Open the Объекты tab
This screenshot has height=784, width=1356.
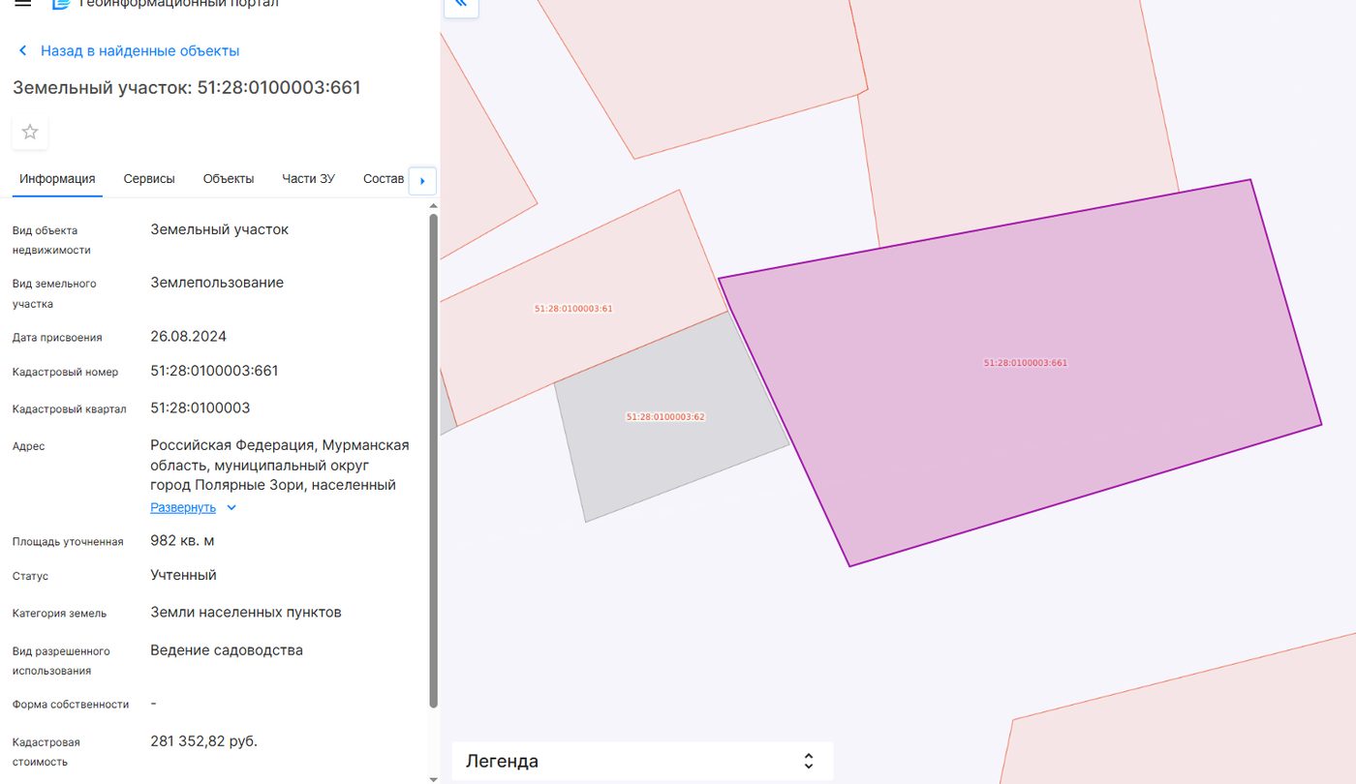pyautogui.click(x=229, y=179)
